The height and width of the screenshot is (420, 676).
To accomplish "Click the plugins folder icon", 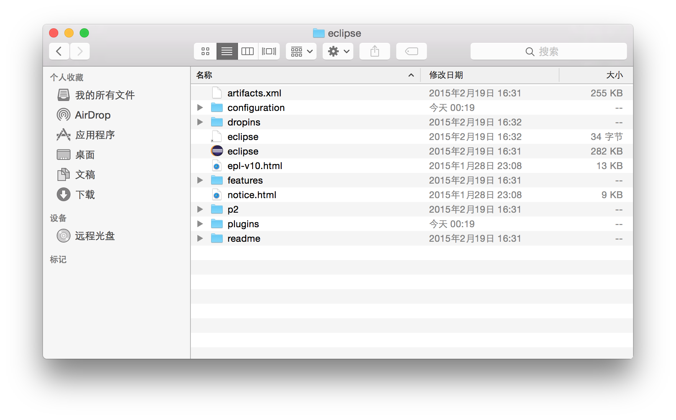I will click(x=217, y=224).
